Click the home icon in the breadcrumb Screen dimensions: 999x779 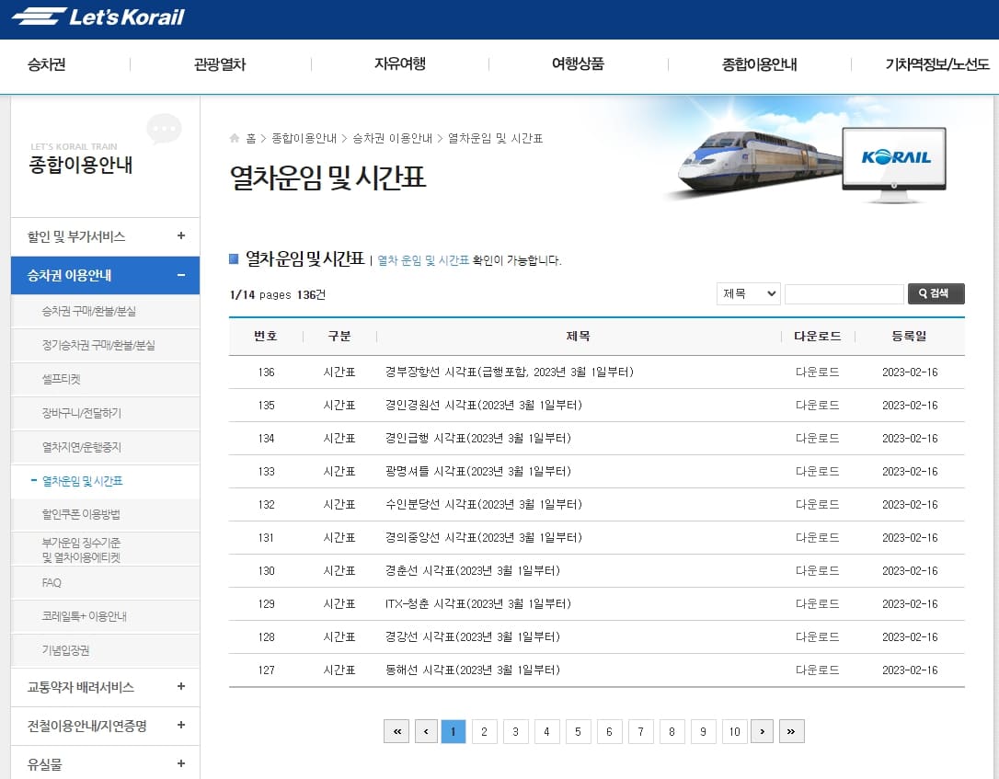click(235, 137)
